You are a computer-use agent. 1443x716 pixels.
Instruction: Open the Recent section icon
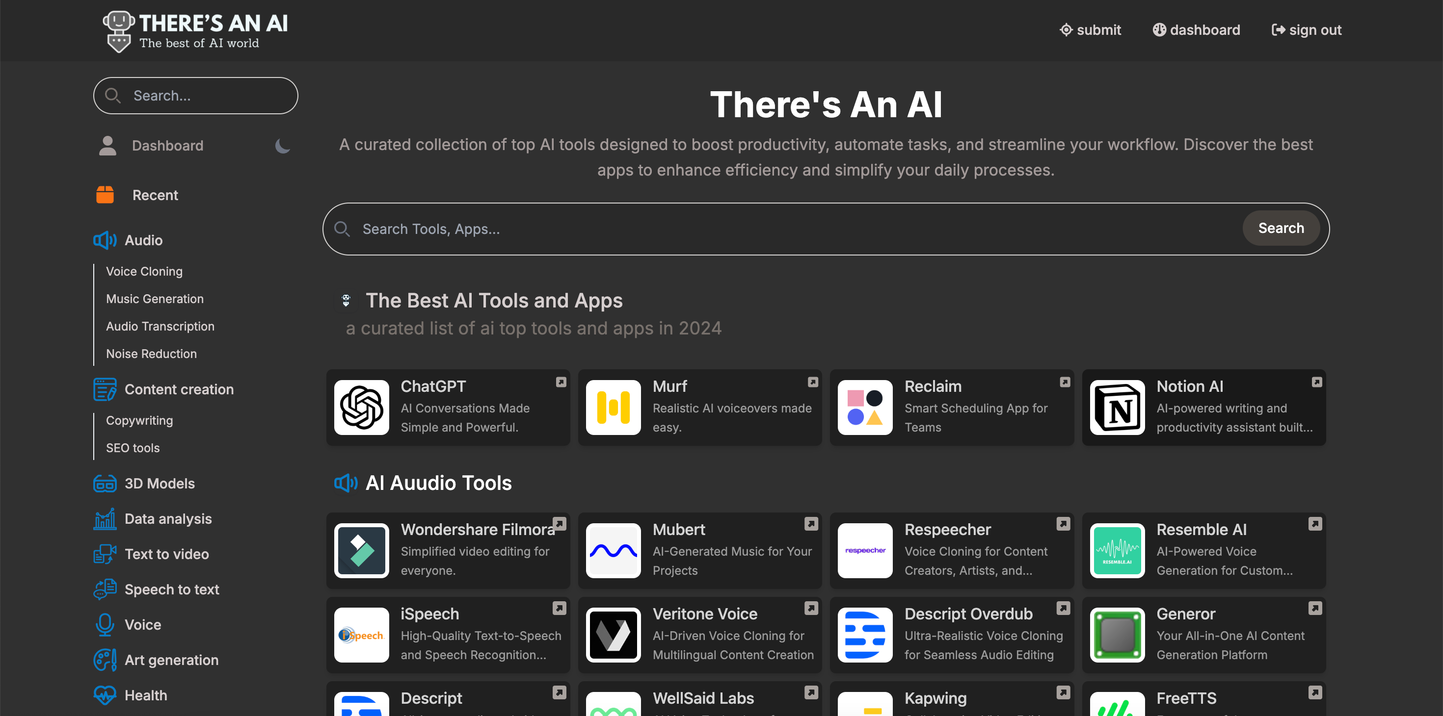click(x=105, y=195)
